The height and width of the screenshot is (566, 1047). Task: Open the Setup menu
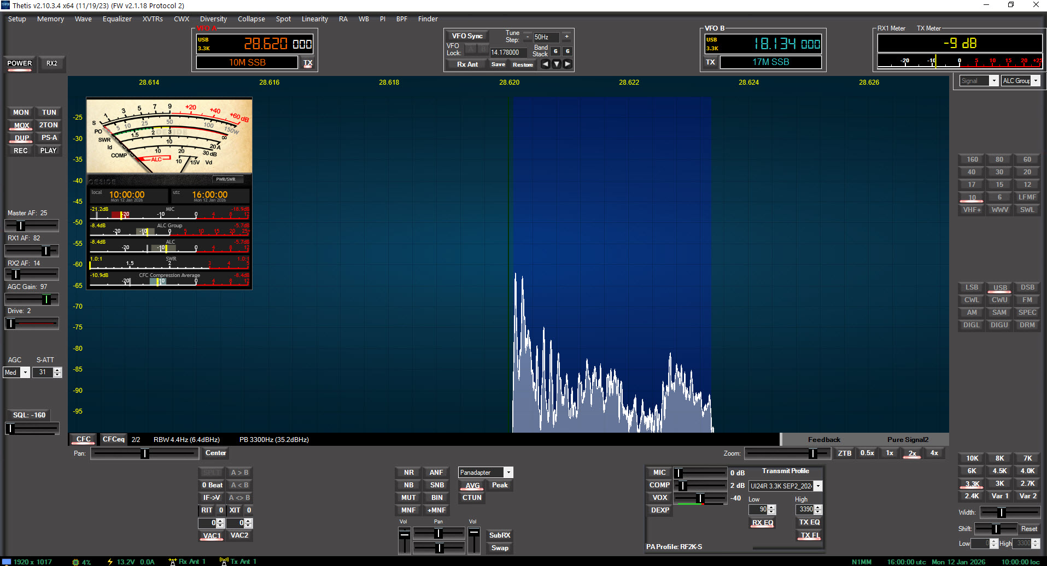[x=17, y=19]
